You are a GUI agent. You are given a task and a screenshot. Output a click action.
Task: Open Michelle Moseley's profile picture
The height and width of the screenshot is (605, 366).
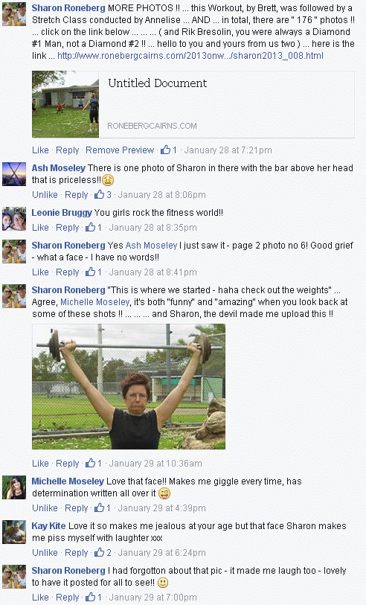[14, 487]
